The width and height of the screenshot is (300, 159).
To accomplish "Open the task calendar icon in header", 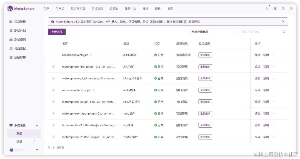I will [275, 9].
